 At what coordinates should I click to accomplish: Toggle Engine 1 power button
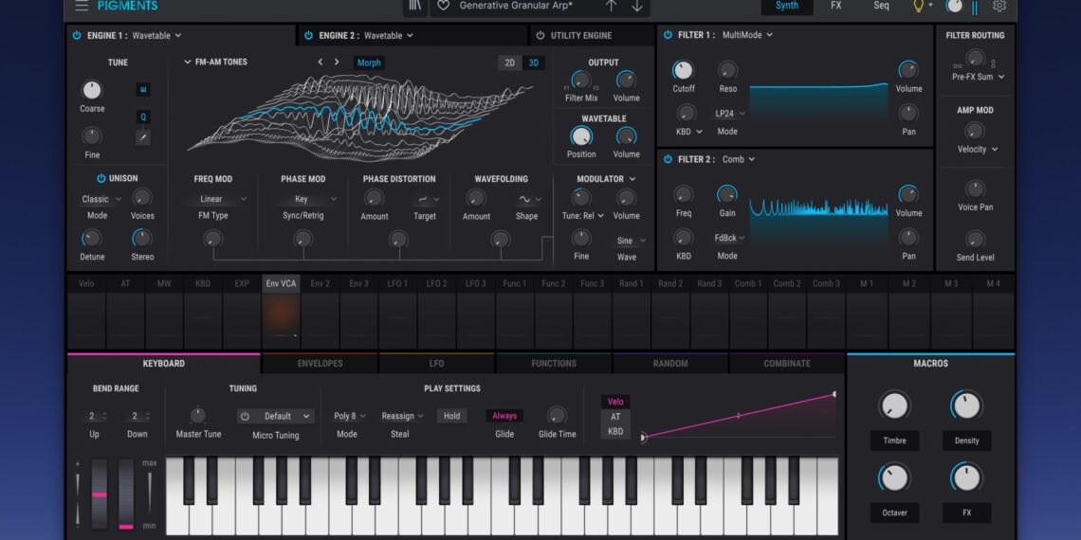point(77,36)
